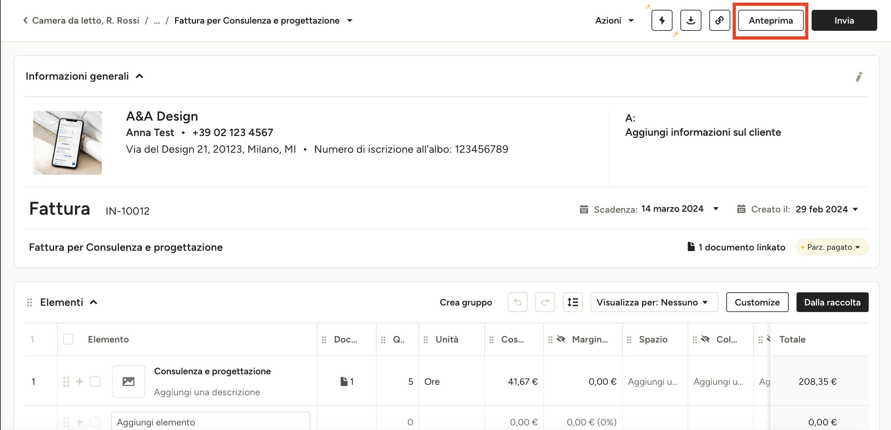Click linked document file icon
The height and width of the screenshot is (430, 891).
point(691,247)
